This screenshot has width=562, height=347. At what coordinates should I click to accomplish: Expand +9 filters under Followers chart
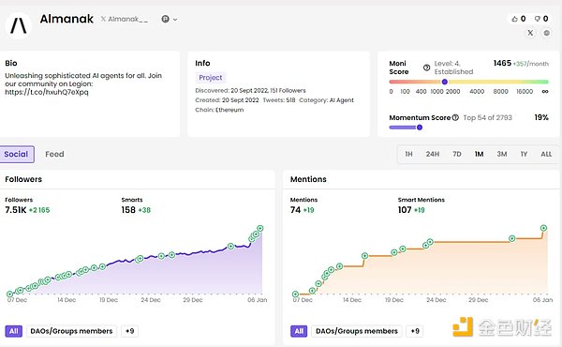[x=130, y=331]
